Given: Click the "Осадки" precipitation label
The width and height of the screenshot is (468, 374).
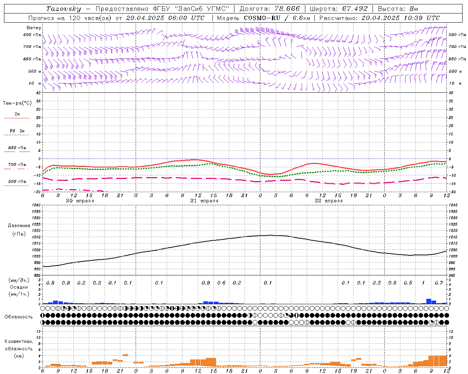Looking at the screenshot, I should tap(19, 287).
